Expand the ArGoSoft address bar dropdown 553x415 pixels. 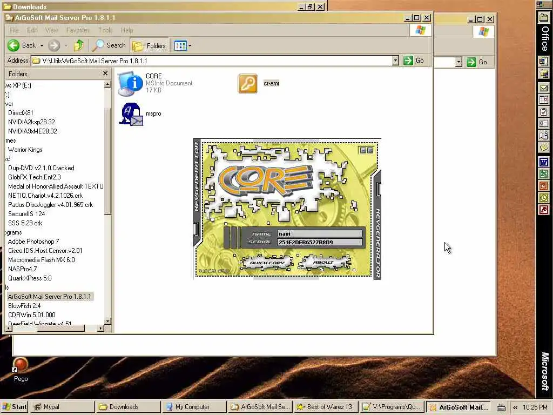pyautogui.click(x=395, y=61)
